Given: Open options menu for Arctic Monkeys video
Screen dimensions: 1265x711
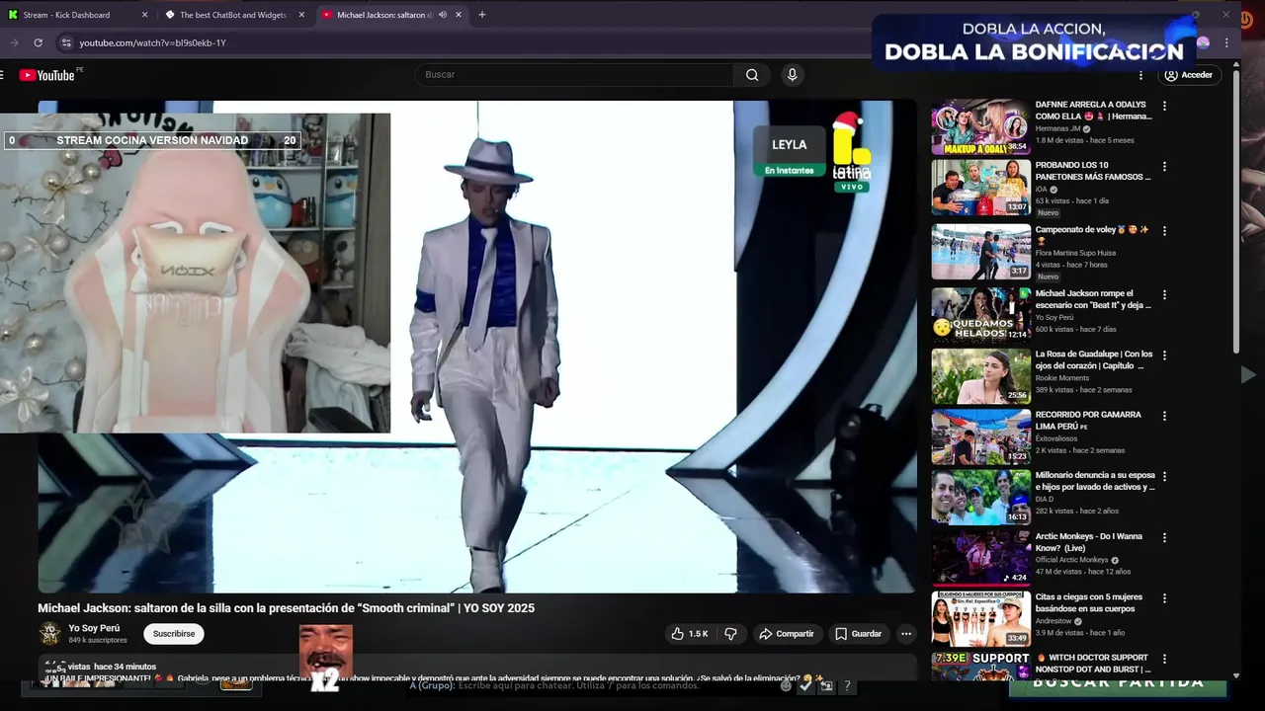Looking at the screenshot, I should [1164, 537].
